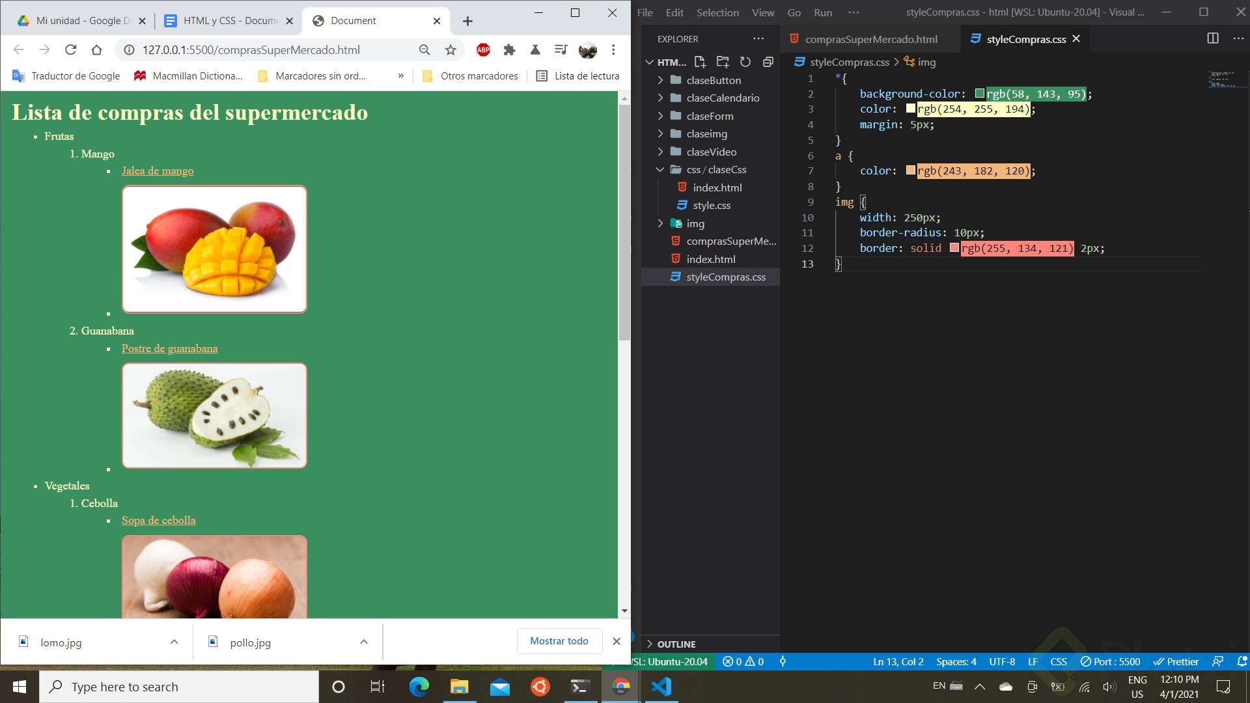Expand the claseButton folder
The image size is (1250, 703).
click(x=713, y=80)
